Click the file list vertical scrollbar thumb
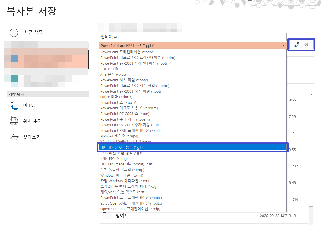Screen dimensions: 321x225 coord(311,152)
